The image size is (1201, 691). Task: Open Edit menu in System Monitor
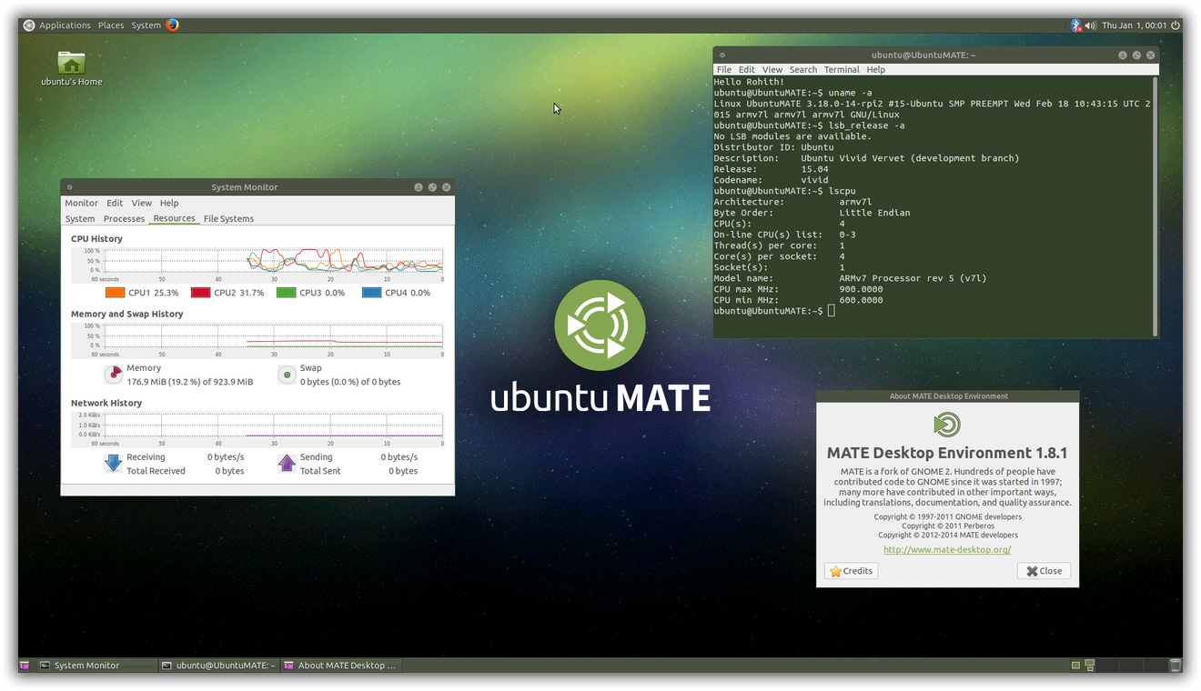pyautogui.click(x=115, y=203)
